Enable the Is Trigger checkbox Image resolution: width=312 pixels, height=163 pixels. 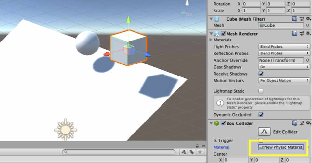(261, 140)
